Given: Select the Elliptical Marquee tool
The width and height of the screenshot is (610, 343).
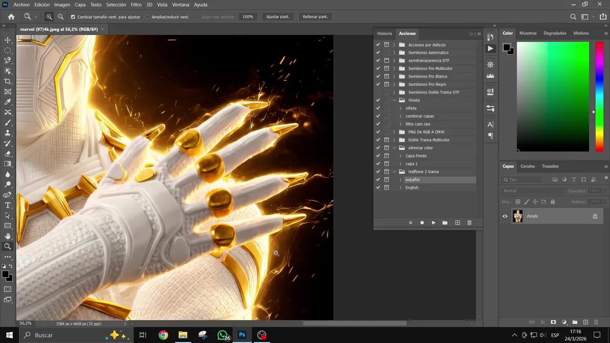Looking at the screenshot, I should coord(8,50).
